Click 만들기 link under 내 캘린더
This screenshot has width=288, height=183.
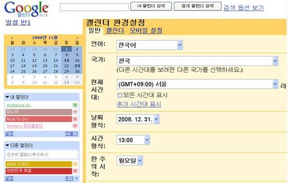click(x=71, y=134)
